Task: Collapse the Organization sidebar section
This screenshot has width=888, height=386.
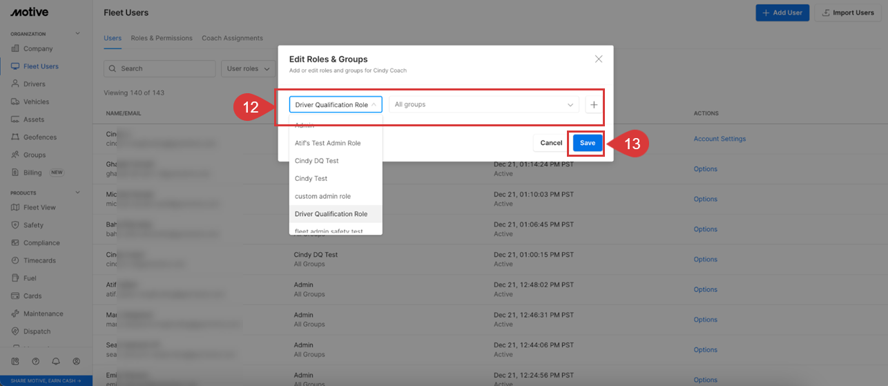Action: coord(77,34)
